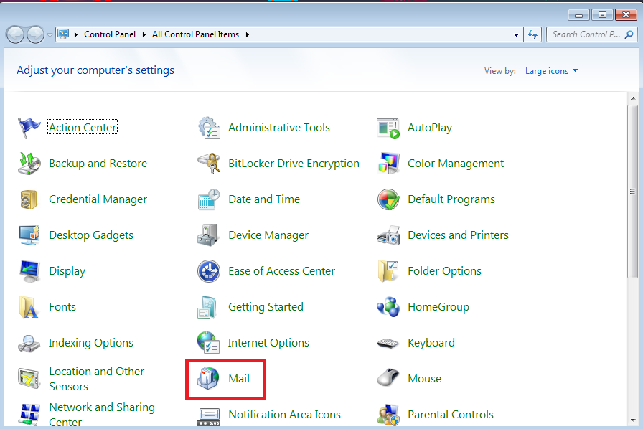Open the Fonts folder icon
The image size is (643, 429).
(x=29, y=307)
